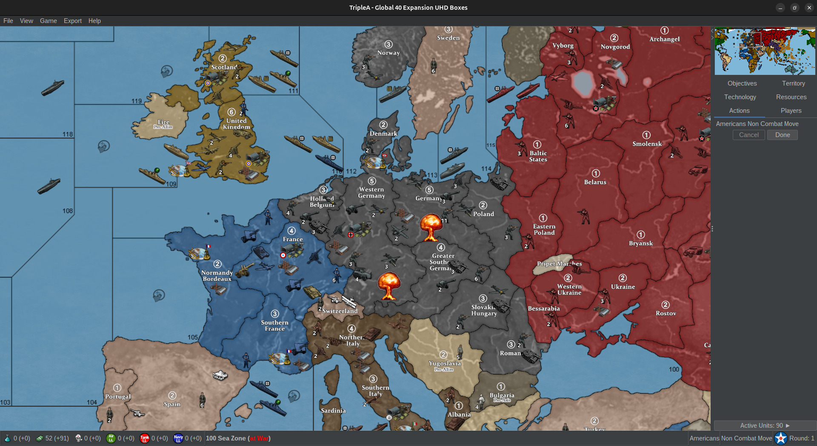The height and width of the screenshot is (446, 817).
Task: Click the green cash PUs icon
Action: pos(40,438)
